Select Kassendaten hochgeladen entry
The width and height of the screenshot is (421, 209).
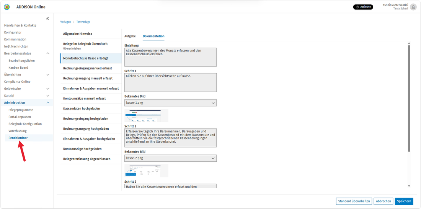(x=91, y=109)
